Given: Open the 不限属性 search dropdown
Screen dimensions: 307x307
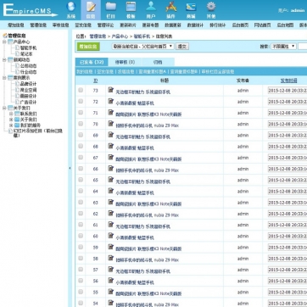Looking at the screenshot, I should [283, 47].
